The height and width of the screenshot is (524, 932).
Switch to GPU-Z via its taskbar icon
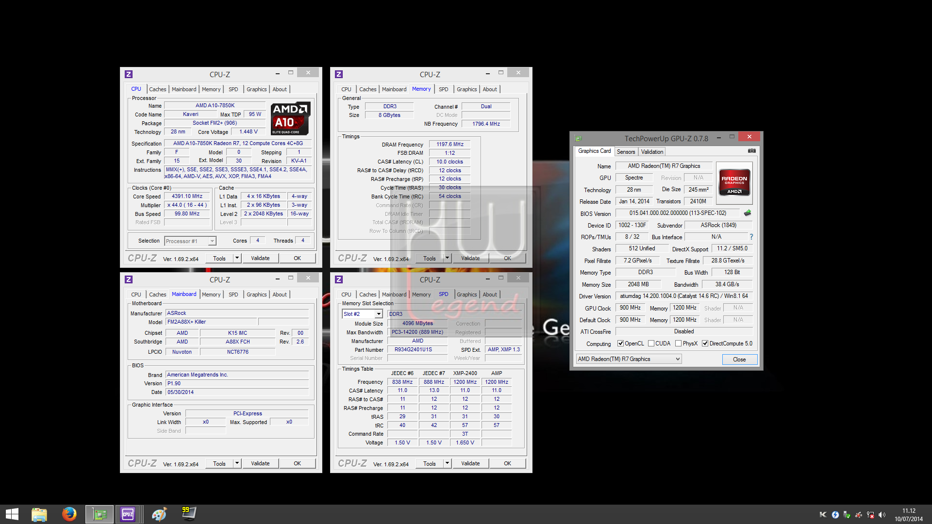(x=100, y=514)
